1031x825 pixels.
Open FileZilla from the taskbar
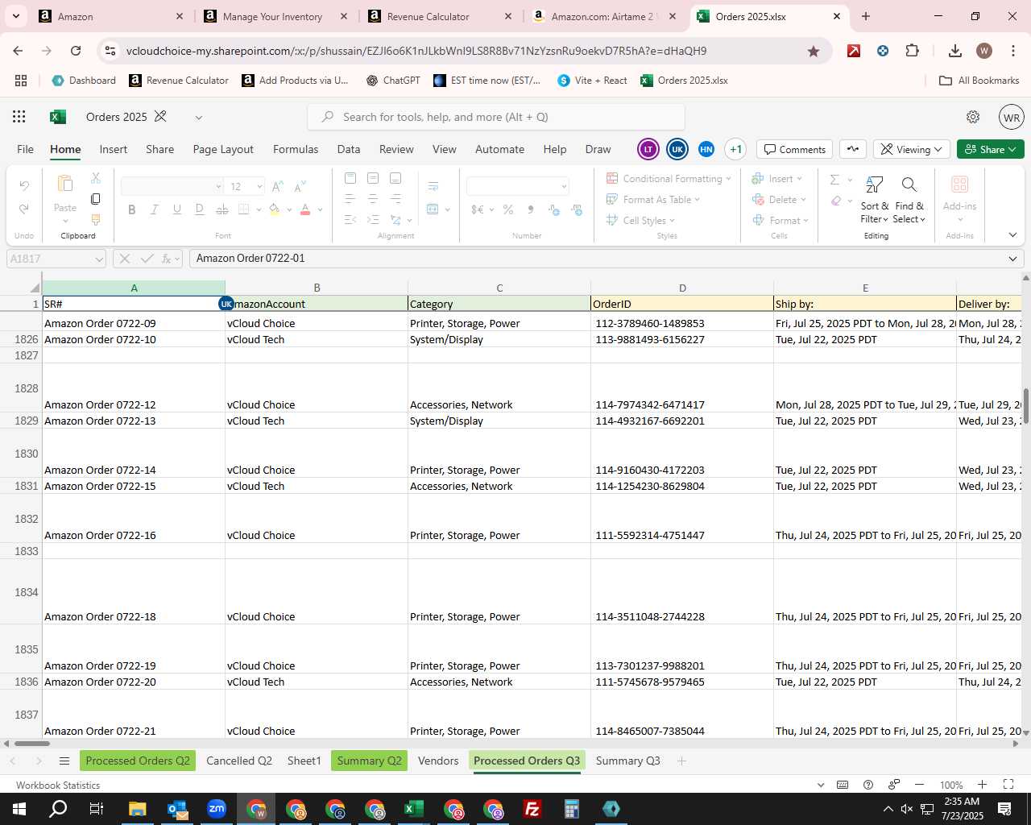(532, 809)
